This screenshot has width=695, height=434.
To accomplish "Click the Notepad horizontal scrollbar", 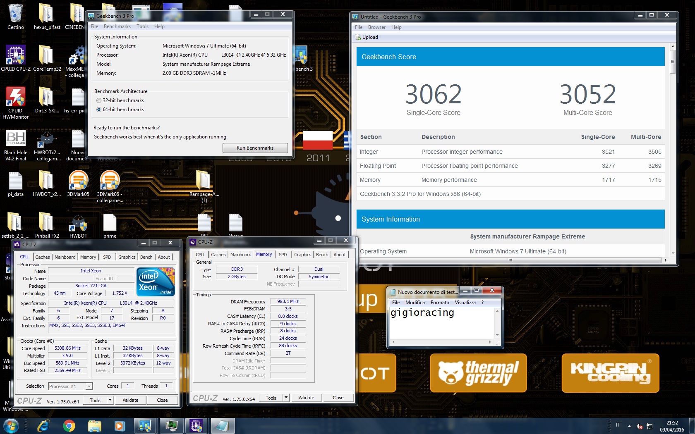I will click(441, 342).
